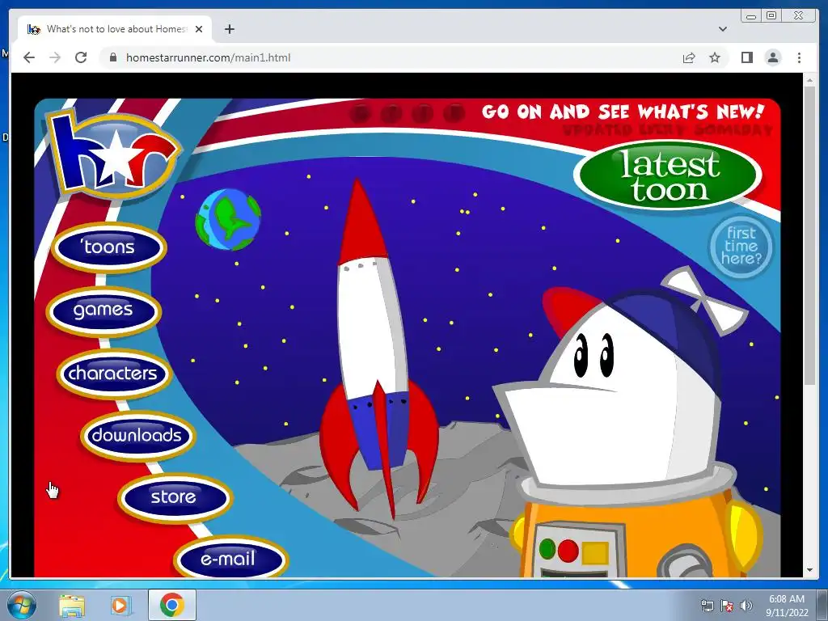Open a new browser tab
This screenshot has height=621, width=828.
point(229,29)
